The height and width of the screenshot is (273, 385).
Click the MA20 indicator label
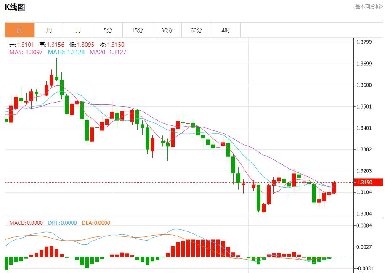[108, 52]
